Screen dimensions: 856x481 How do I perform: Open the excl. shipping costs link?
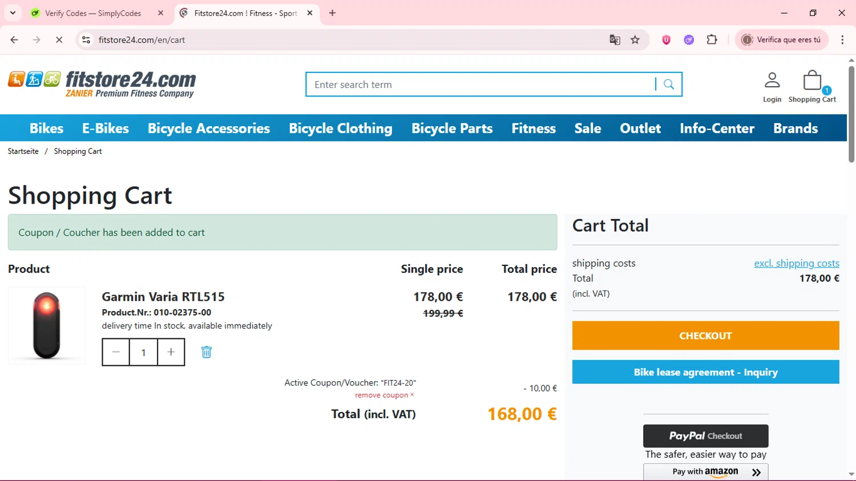[796, 263]
